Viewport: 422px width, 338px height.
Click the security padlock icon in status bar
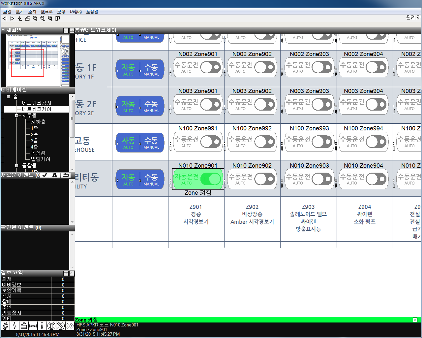click(23, 326)
